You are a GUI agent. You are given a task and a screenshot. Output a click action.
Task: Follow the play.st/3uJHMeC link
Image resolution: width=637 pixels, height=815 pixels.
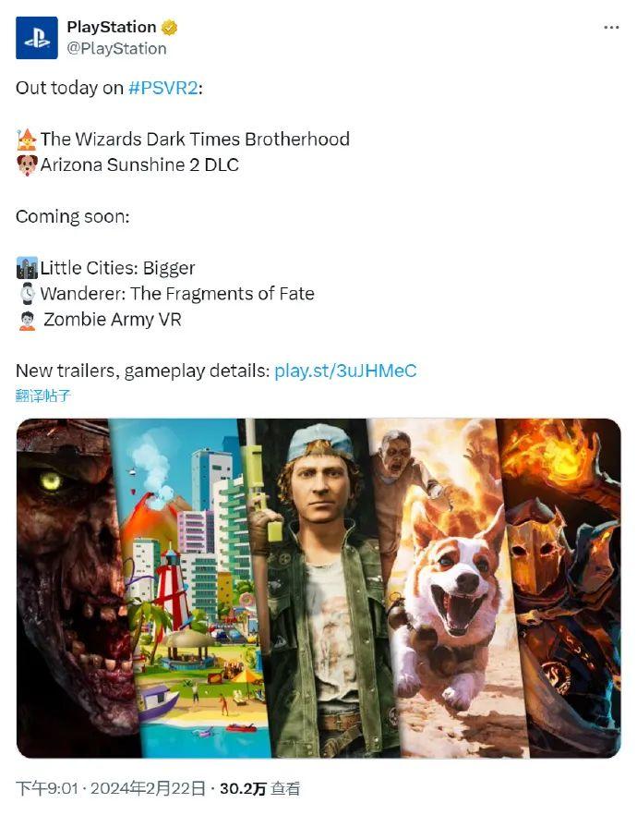[x=345, y=371]
